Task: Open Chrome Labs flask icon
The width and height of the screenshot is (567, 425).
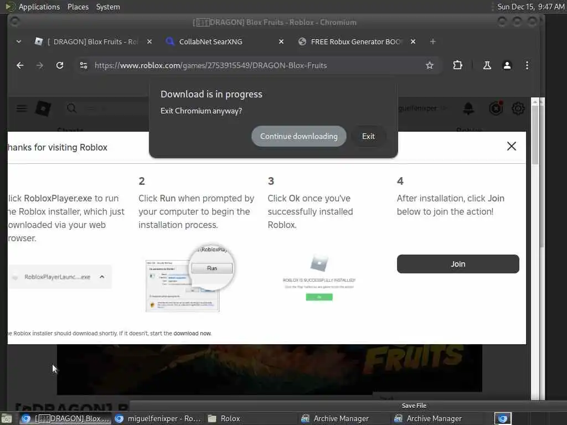Action: tap(487, 65)
